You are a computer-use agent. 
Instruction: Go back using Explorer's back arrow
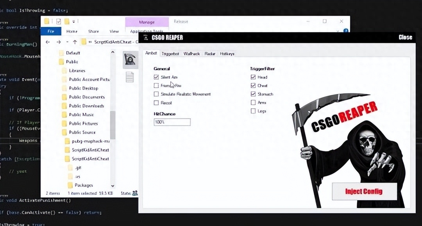tap(48, 42)
